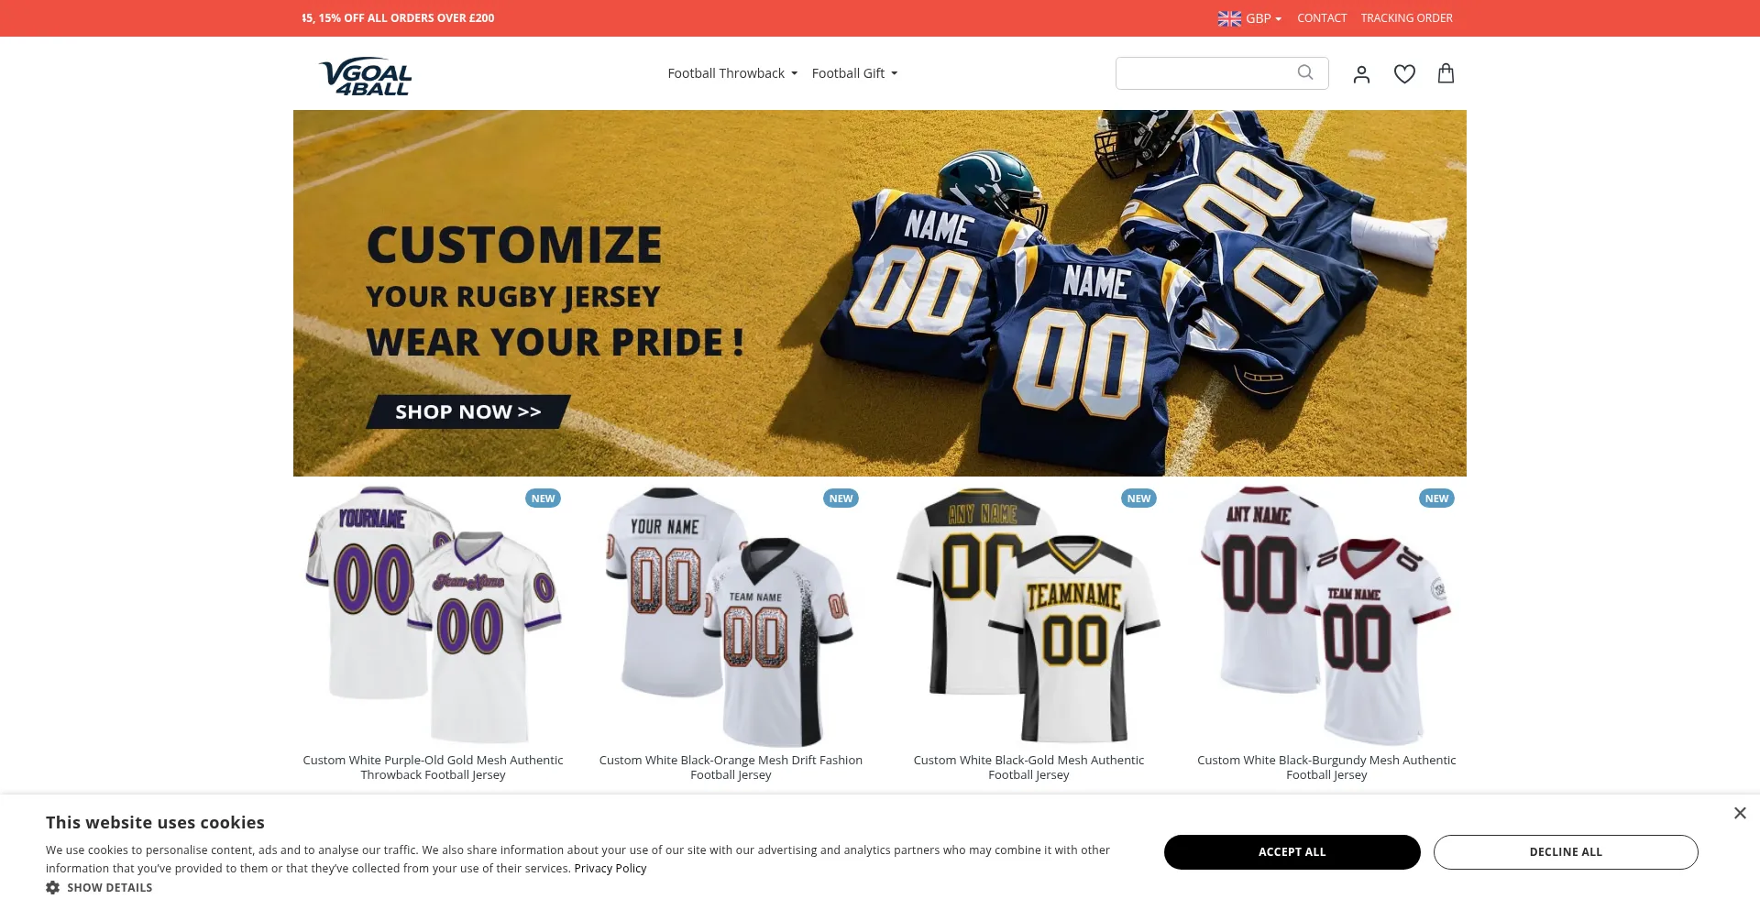
Task: Open the Privacy Policy link
Action: pyautogui.click(x=610, y=869)
